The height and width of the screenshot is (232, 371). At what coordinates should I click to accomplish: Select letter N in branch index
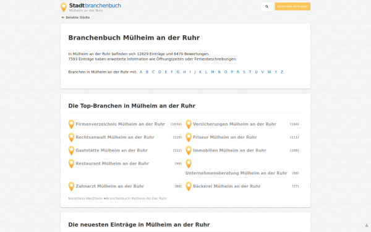pyautogui.click(x=219, y=72)
